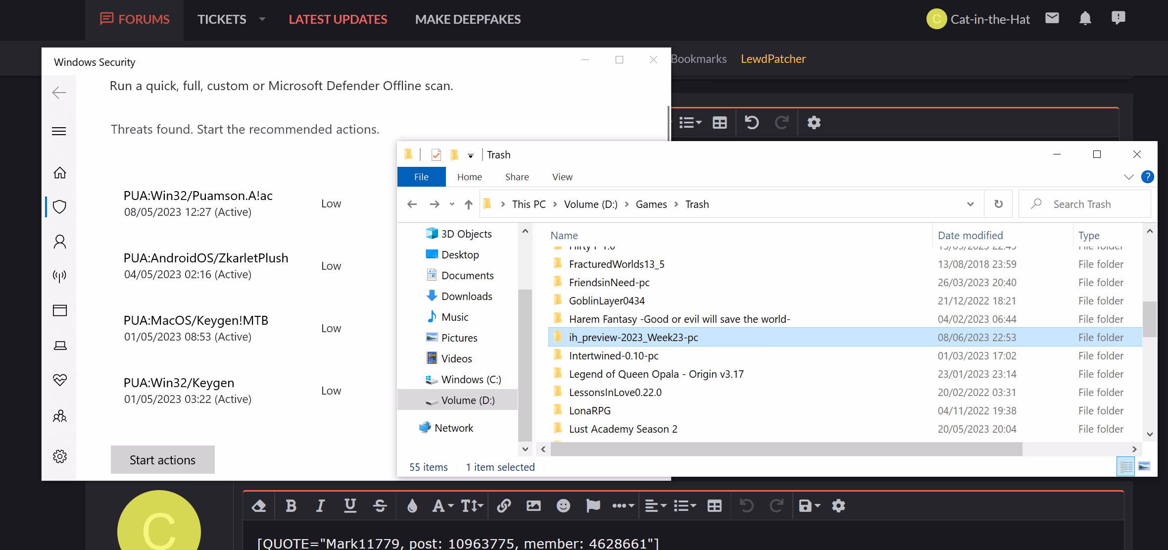The image size is (1168, 550).
Task: Open Family options people icon
Action: click(60, 416)
